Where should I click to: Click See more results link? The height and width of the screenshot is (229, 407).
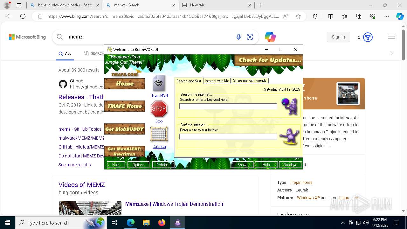click(75, 165)
